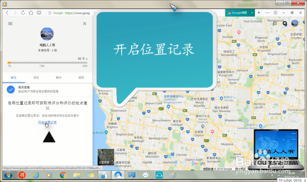Image resolution: width=307 pixels, height=182 pixels.
Task: Open the Google notifications bell icon
Action: pos(285,23)
